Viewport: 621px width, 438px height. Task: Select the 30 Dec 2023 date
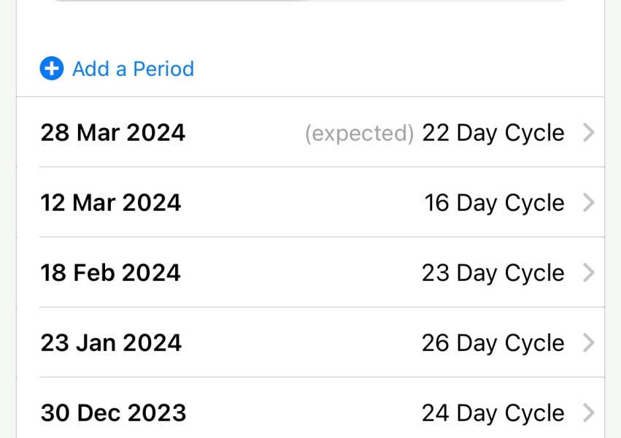tap(113, 413)
